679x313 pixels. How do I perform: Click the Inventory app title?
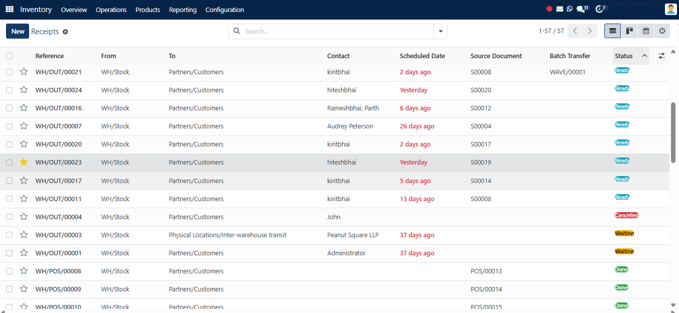tap(36, 10)
